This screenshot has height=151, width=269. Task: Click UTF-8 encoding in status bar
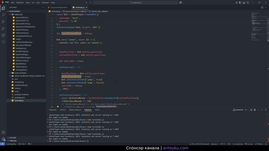pyautogui.click(x=222, y=144)
